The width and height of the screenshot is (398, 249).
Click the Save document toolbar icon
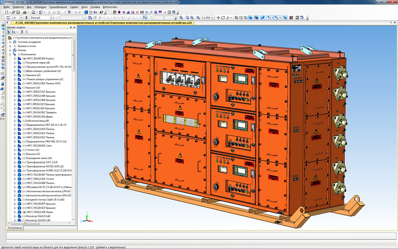(18, 13)
